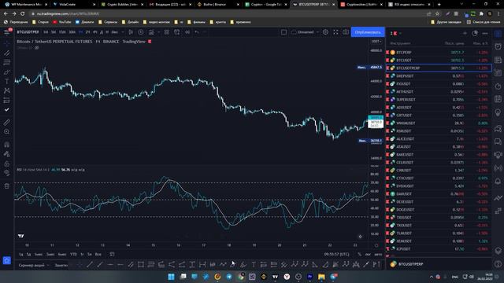Viewport: 504px width, 283px height.
Task: Select the 5м timeframe button
Action: [54, 32]
